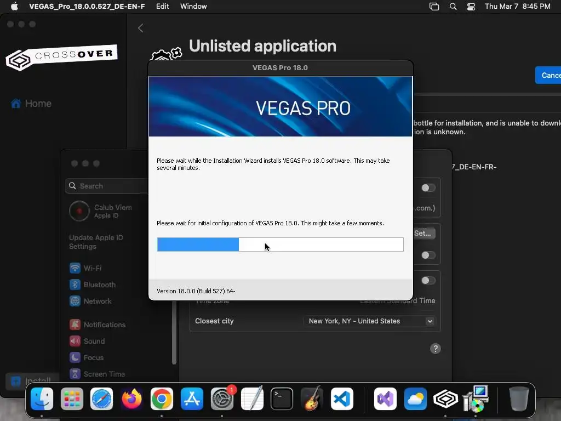Click the Sound icon in Settings sidebar
Screen dimensions: 561x421
pyautogui.click(x=75, y=341)
